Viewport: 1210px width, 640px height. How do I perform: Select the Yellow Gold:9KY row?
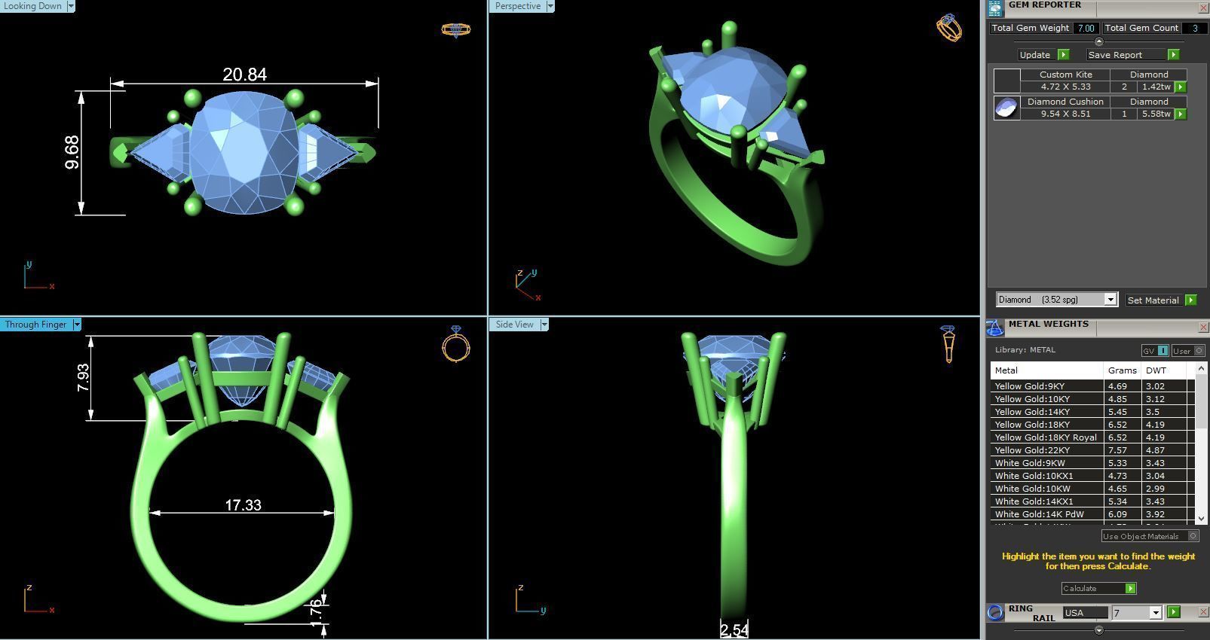(x=1092, y=386)
